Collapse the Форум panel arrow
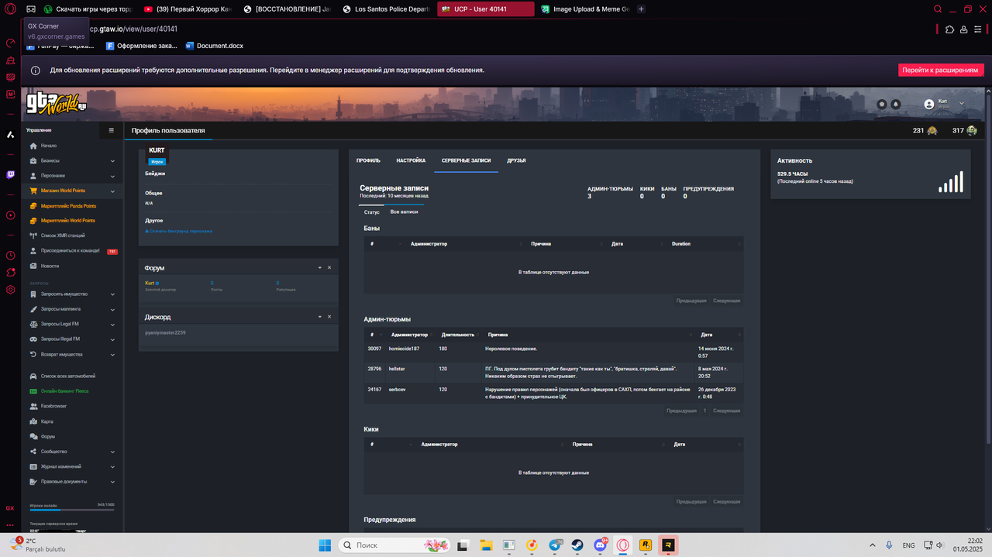The height and width of the screenshot is (557, 992). click(x=319, y=267)
